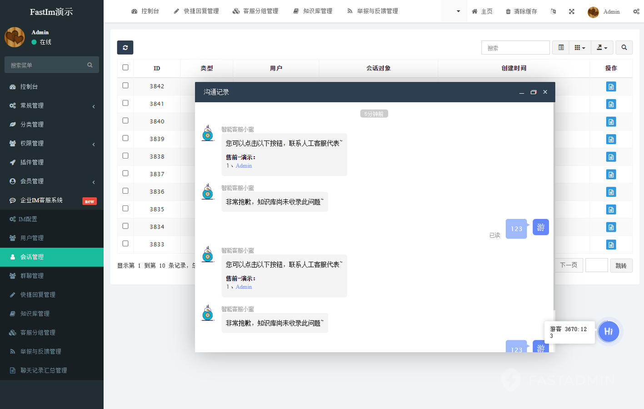Image resolution: width=644 pixels, height=409 pixels.
Task: Click the first Admin link in the chat
Action: coord(244,166)
